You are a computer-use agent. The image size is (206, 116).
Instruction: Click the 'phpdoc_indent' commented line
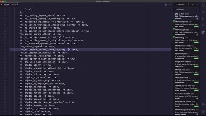tap(37, 71)
